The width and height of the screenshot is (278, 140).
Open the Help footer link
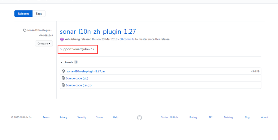[x=116, y=117]
